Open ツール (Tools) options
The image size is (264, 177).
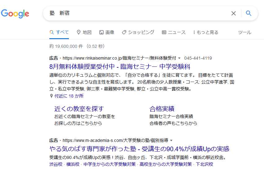[x=244, y=32]
